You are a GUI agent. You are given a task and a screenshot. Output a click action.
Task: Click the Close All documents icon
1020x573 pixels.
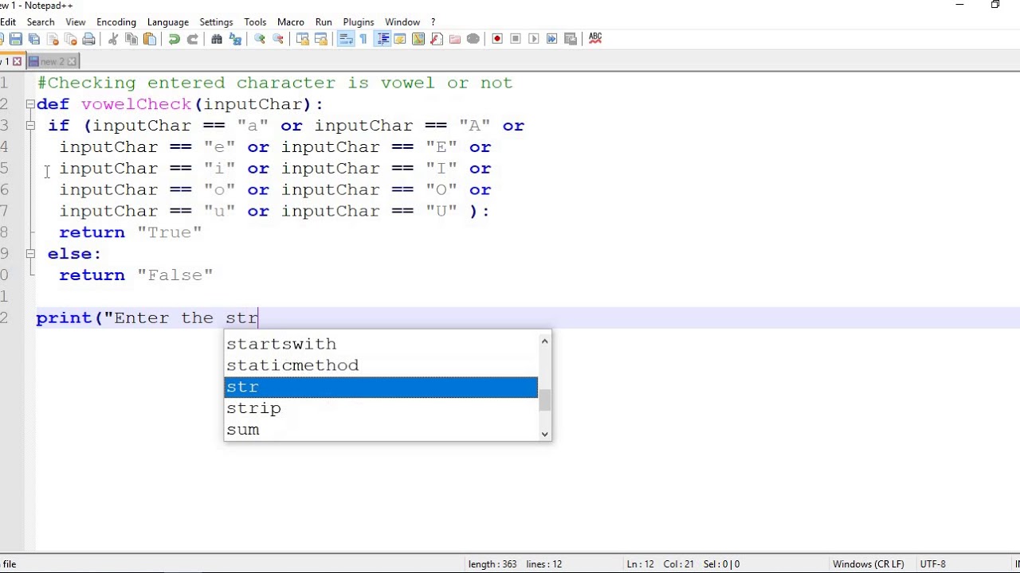coord(70,39)
